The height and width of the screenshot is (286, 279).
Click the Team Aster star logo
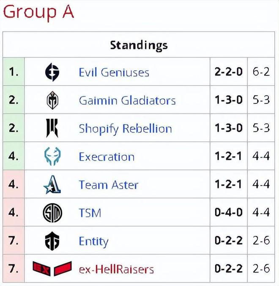pos(52,184)
